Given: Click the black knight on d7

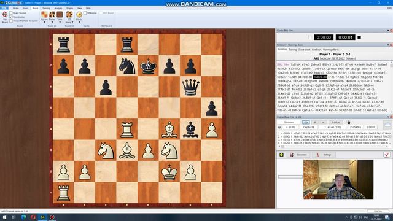Looking at the screenshot, I should coord(127,66).
